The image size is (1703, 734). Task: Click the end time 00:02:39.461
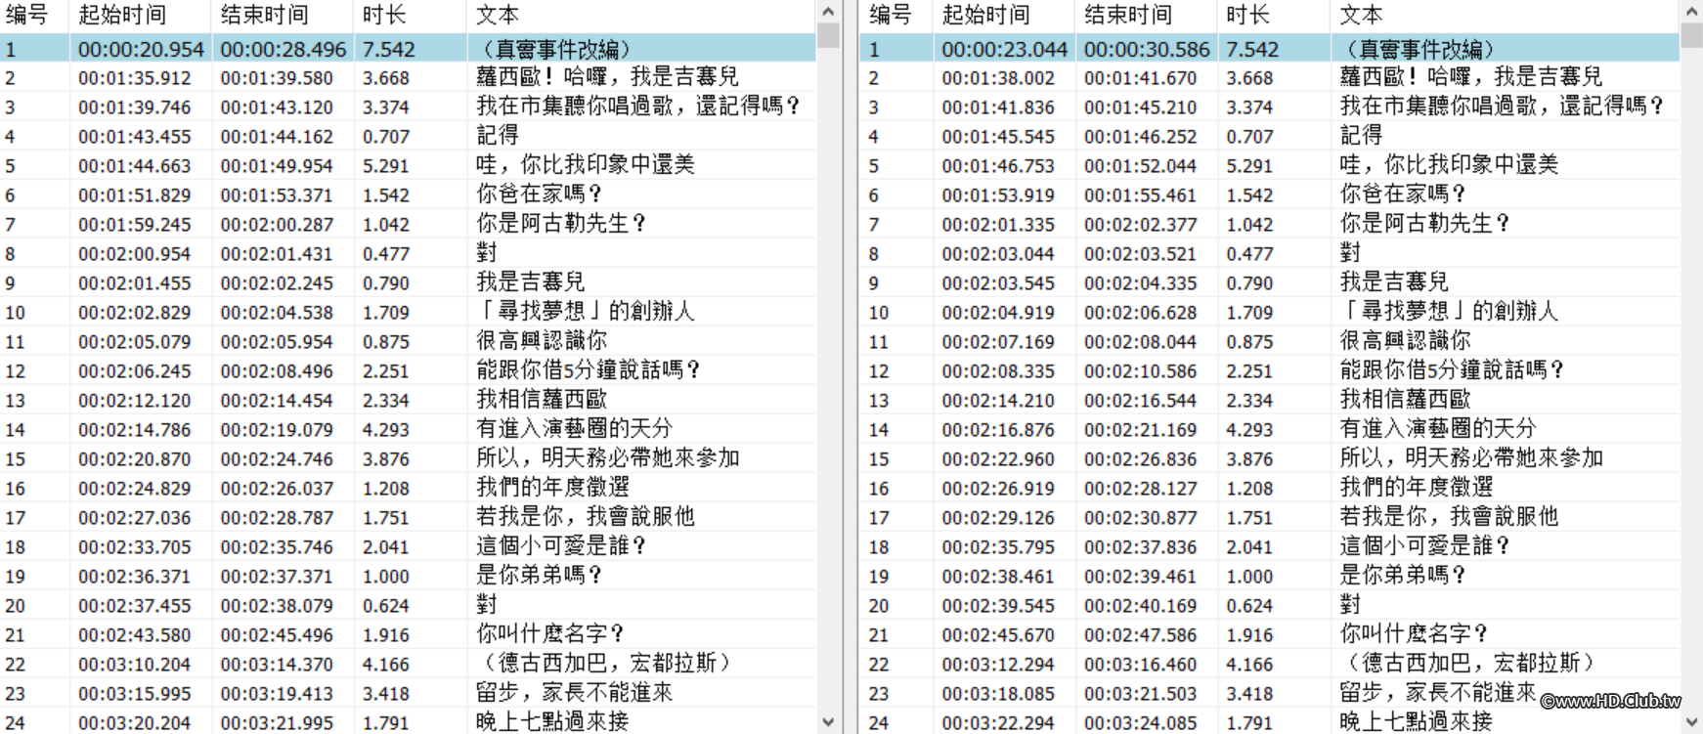point(1141,577)
